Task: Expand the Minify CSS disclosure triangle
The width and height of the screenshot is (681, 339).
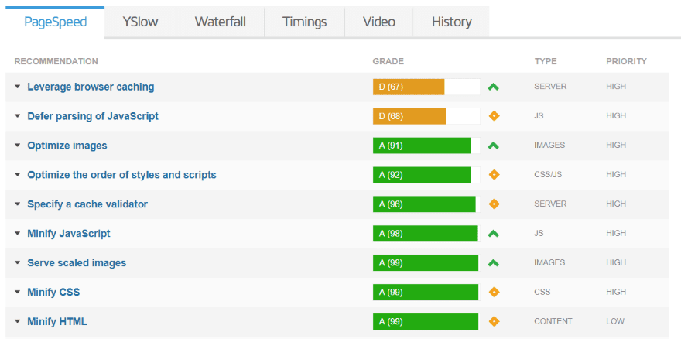Action: pos(17,292)
